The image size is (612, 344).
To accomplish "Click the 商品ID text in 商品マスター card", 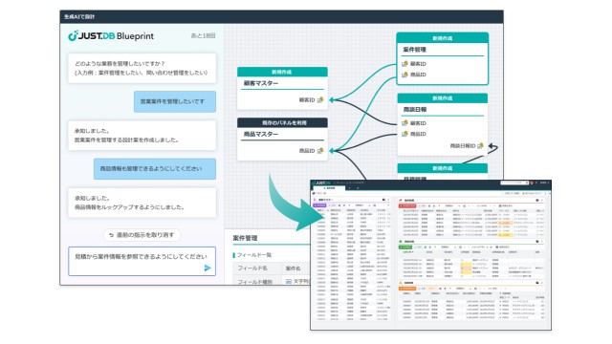I will (x=307, y=151).
